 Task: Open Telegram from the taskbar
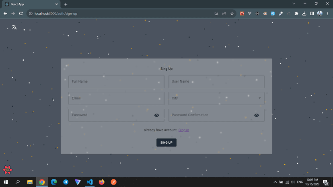[66, 182]
